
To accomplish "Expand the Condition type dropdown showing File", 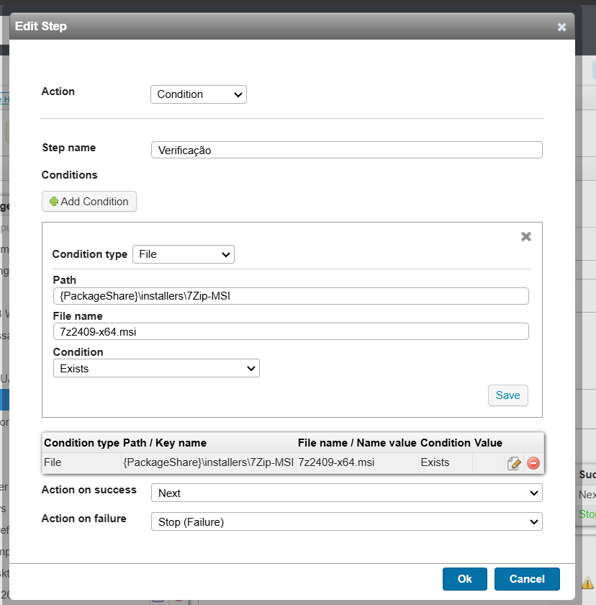I will [184, 254].
